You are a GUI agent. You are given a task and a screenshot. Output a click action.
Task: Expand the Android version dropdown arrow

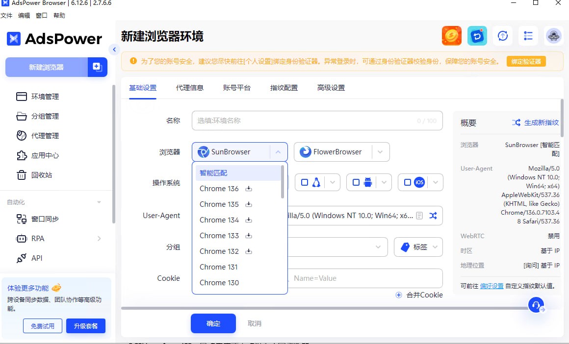pyautogui.click(x=384, y=182)
